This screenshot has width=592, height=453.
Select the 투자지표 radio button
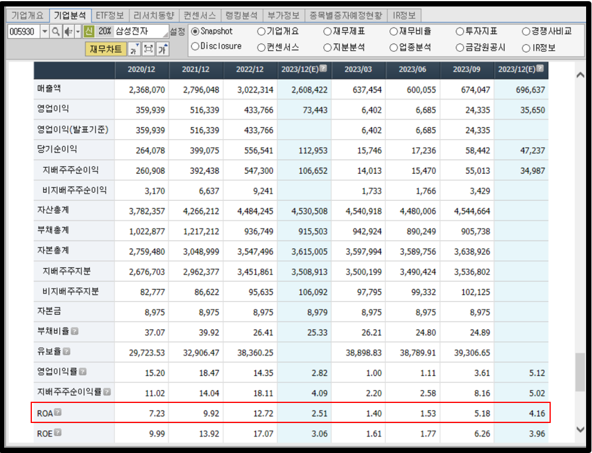click(460, 32)
